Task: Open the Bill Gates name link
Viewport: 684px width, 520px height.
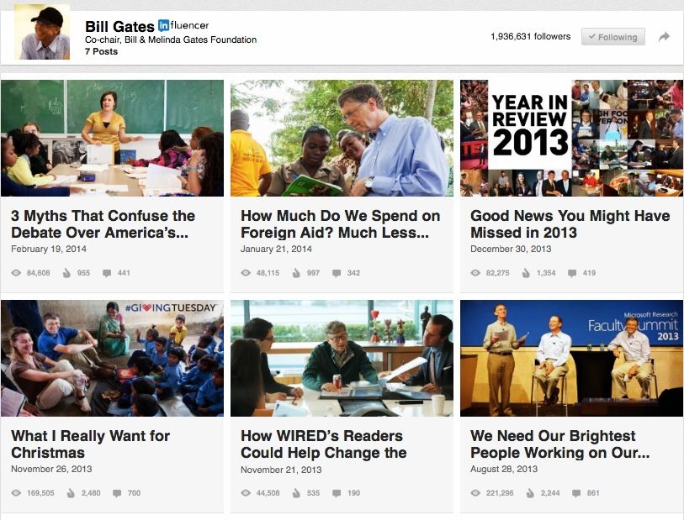Action: coord(119,26)
